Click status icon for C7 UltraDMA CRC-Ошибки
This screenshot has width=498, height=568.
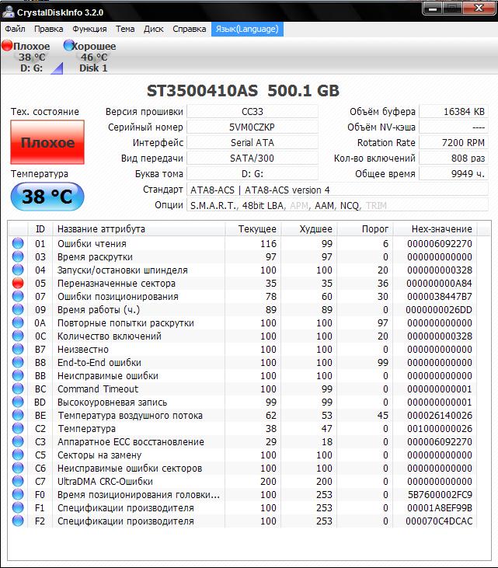click(x=18, y=482)
